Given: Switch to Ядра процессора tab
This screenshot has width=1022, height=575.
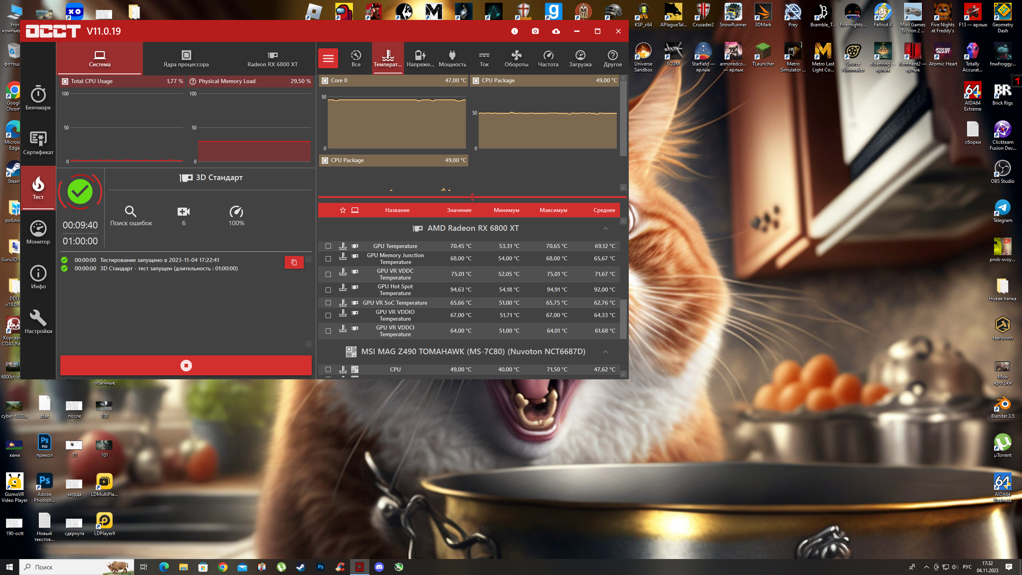Looking at the screenshot, I should (x=186, y=58).
